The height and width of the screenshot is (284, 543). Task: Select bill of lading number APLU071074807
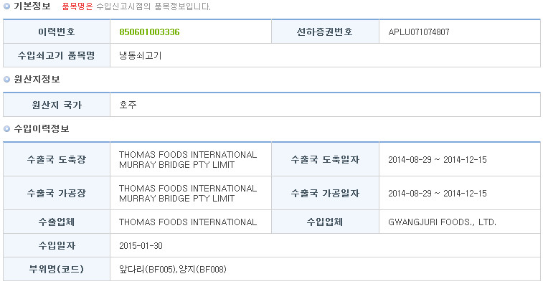point(419,32)
